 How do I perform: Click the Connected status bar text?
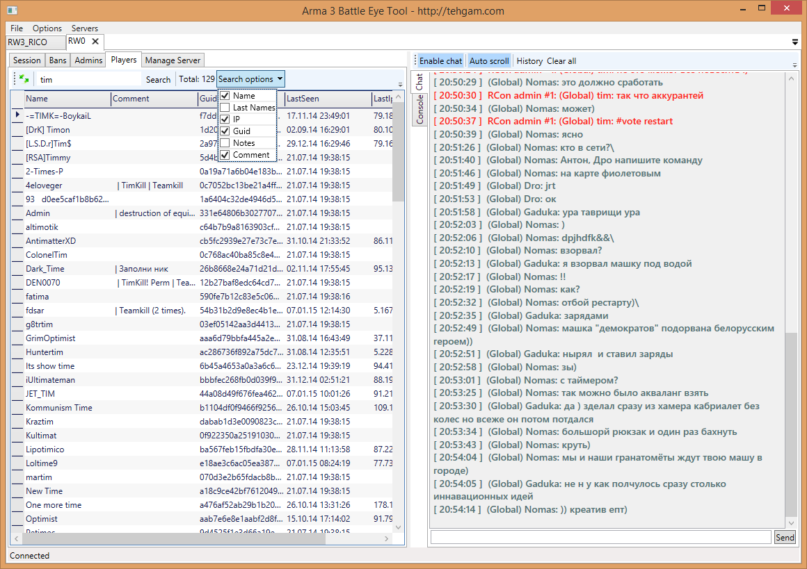[x=29, y=556]
